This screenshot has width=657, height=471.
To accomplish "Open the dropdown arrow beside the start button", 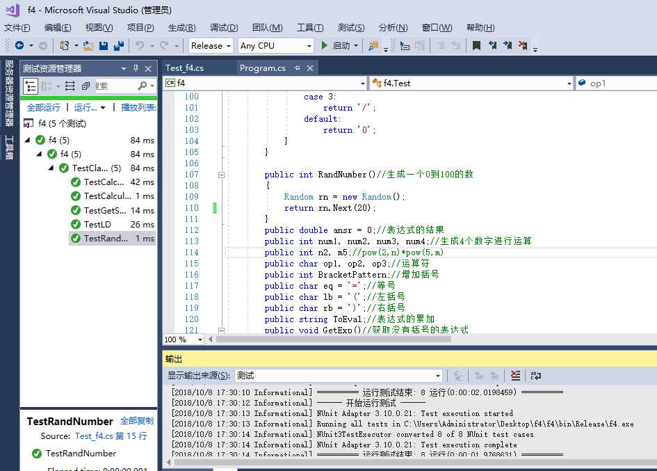I will (356, 46).
